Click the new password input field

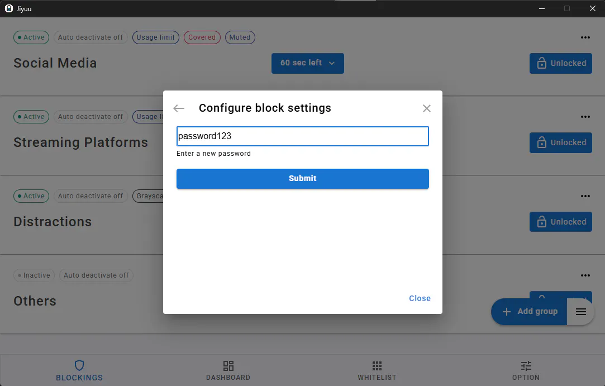coord(303,136)
